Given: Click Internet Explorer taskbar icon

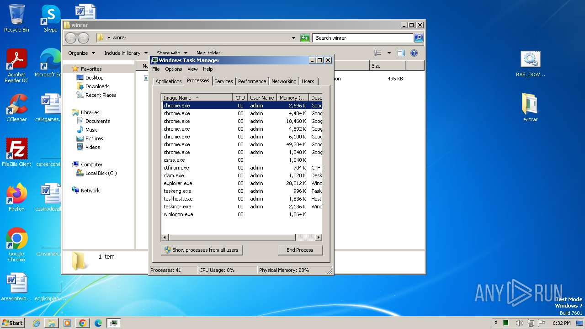Looking at the screenshot, I should point(36,323).
